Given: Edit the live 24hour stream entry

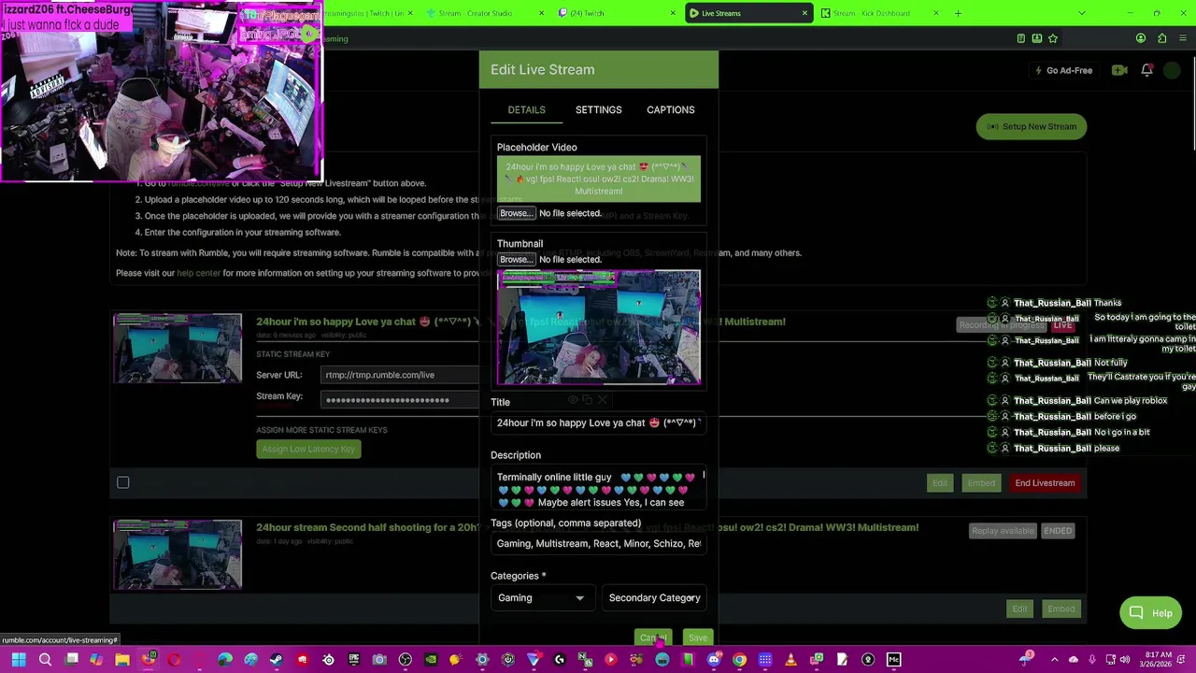Looking at the screenshot, I should (x=939, y=483).
